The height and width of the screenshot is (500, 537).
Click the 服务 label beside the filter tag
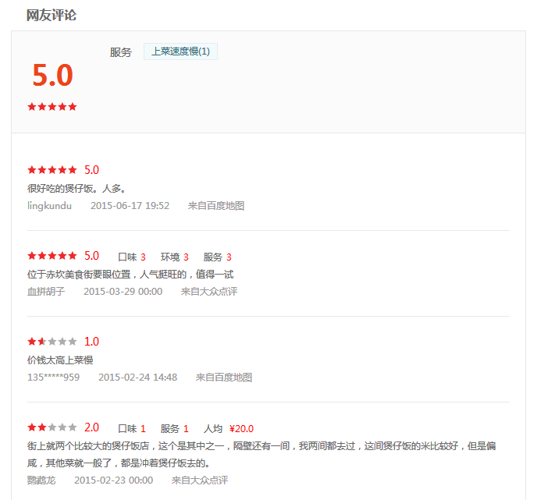click(121, 52)
